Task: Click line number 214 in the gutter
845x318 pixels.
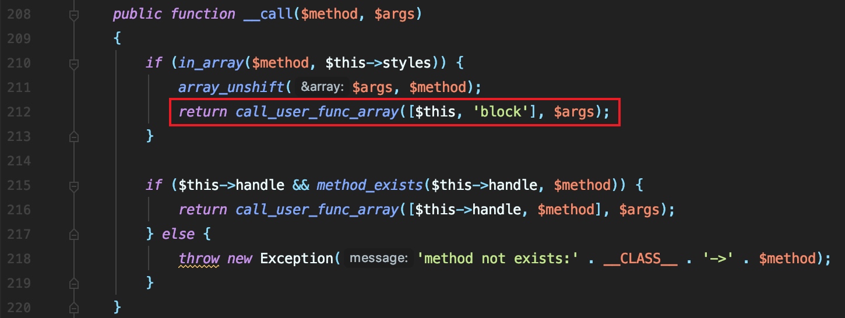Action: point(19,161)
